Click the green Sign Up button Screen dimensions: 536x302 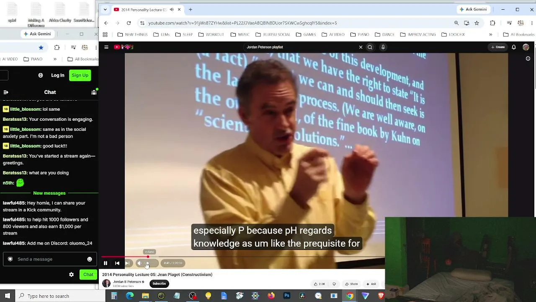click(80, 75)
